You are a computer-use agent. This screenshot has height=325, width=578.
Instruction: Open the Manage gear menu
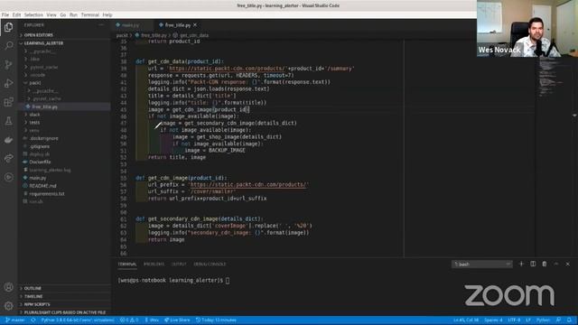8,305
